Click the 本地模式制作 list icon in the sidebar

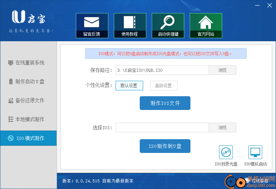(x=11, y=119)
